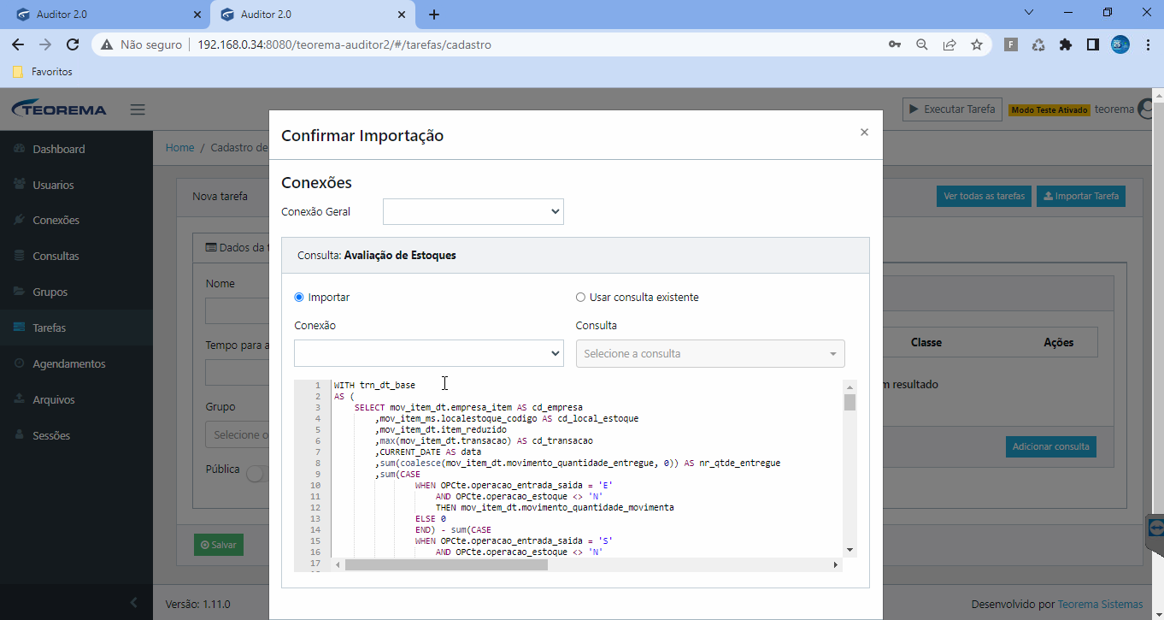Open Agendamentos in sidebar menu
The height and width of the screenshot is (620, 1164).
pos(69,363)
